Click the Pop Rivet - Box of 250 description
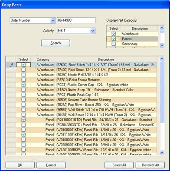170x171 pixels. [x=95, y=105]
